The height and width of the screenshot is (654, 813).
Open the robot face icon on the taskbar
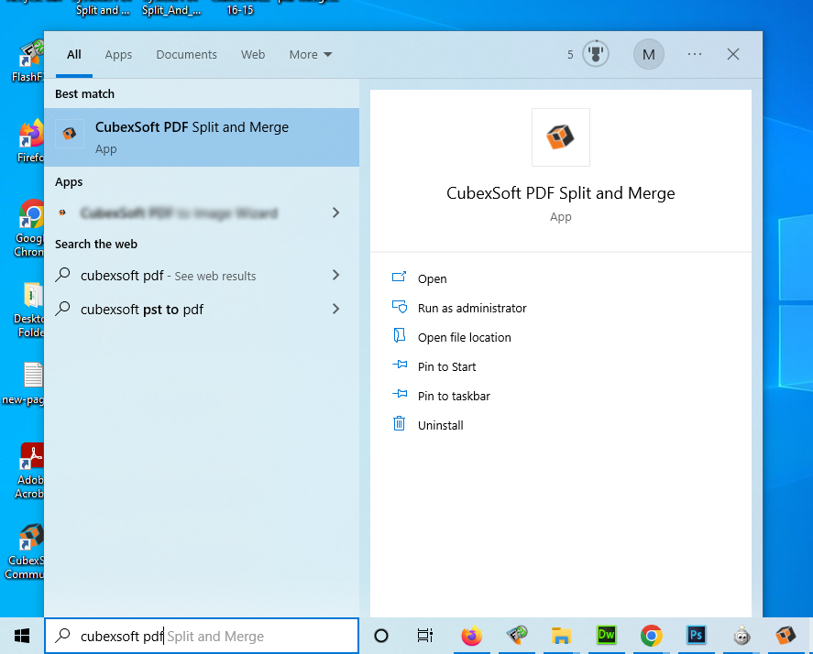coord(742,636)
